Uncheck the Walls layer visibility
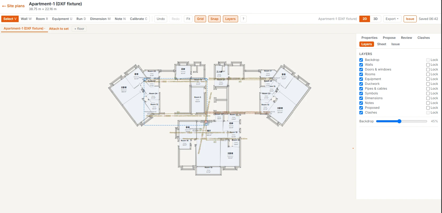 361,65
